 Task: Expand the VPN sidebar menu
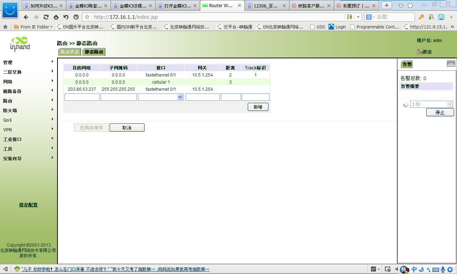(x=29, y=130)
